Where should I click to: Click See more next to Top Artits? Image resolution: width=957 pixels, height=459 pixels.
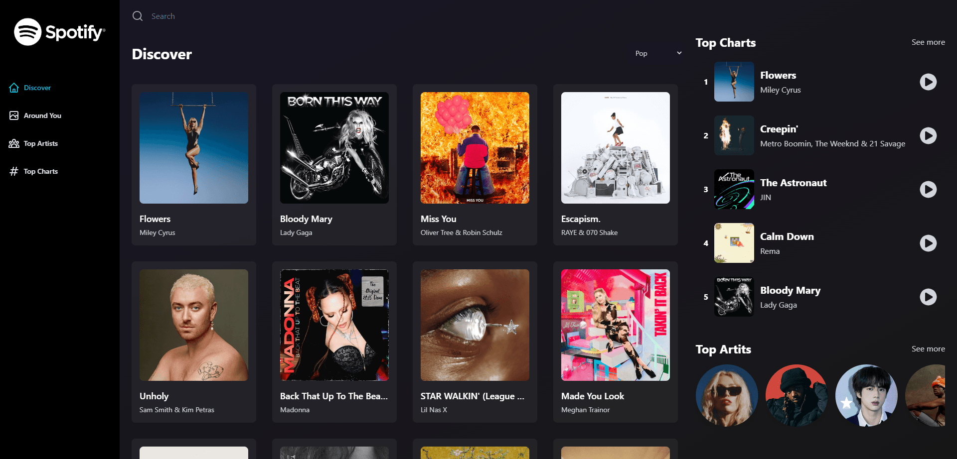click(928, 349)
